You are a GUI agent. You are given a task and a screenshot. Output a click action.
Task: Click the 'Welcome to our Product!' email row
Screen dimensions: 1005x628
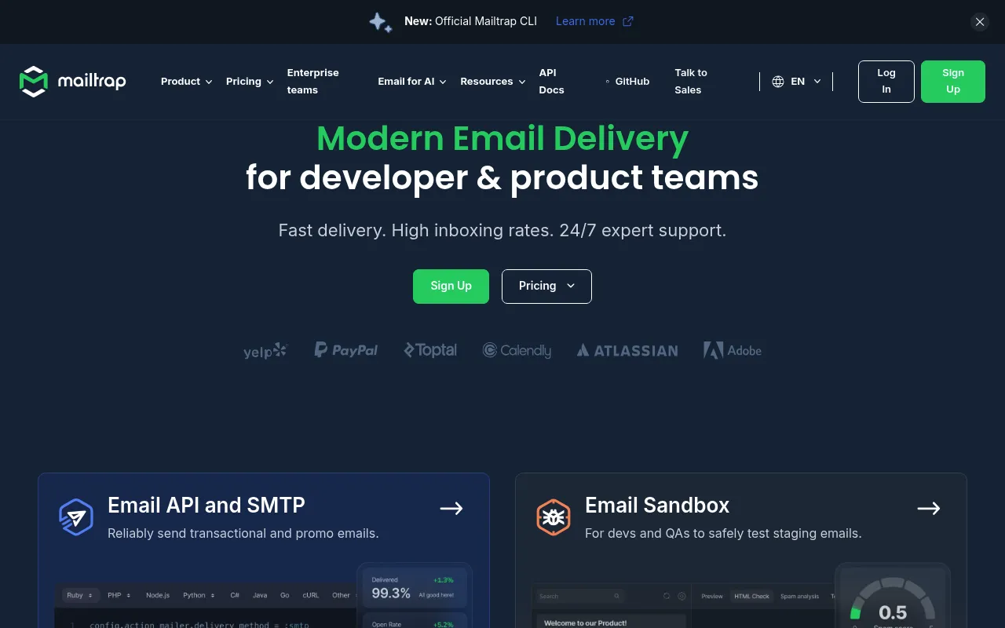click(610, 622)
